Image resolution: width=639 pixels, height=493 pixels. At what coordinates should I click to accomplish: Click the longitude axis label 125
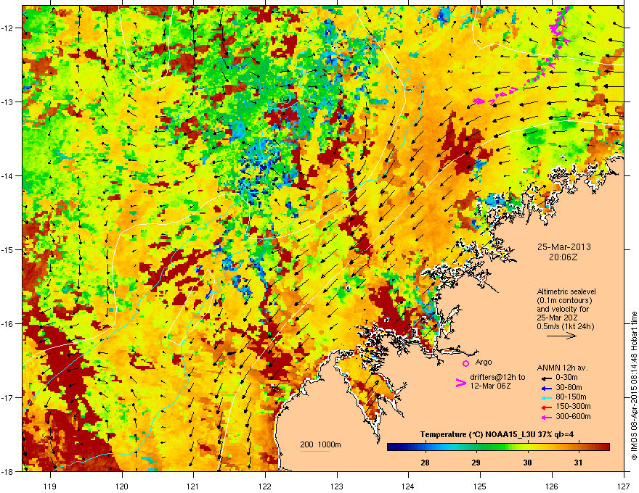pyautogui.click(x=480, y=486)
